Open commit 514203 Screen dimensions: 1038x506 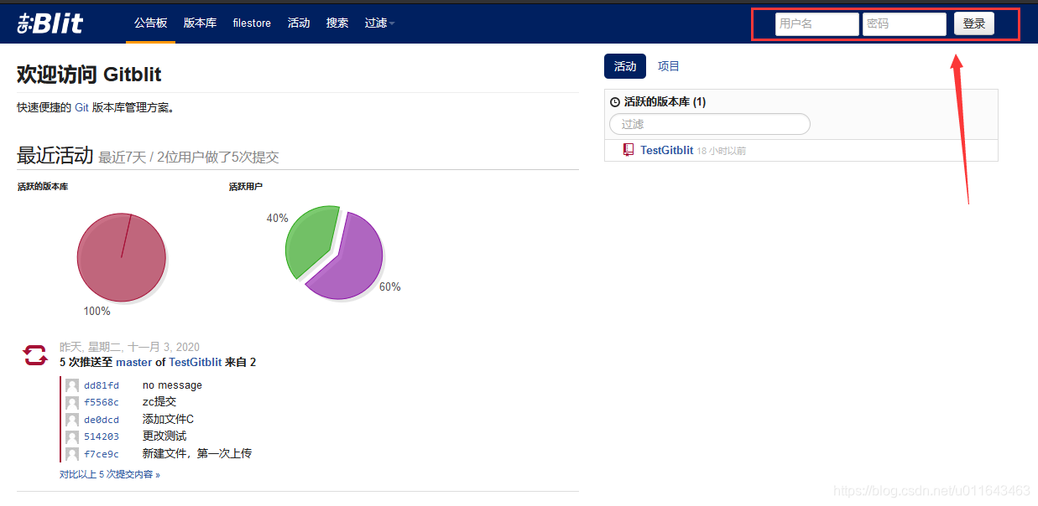point(102,436)
